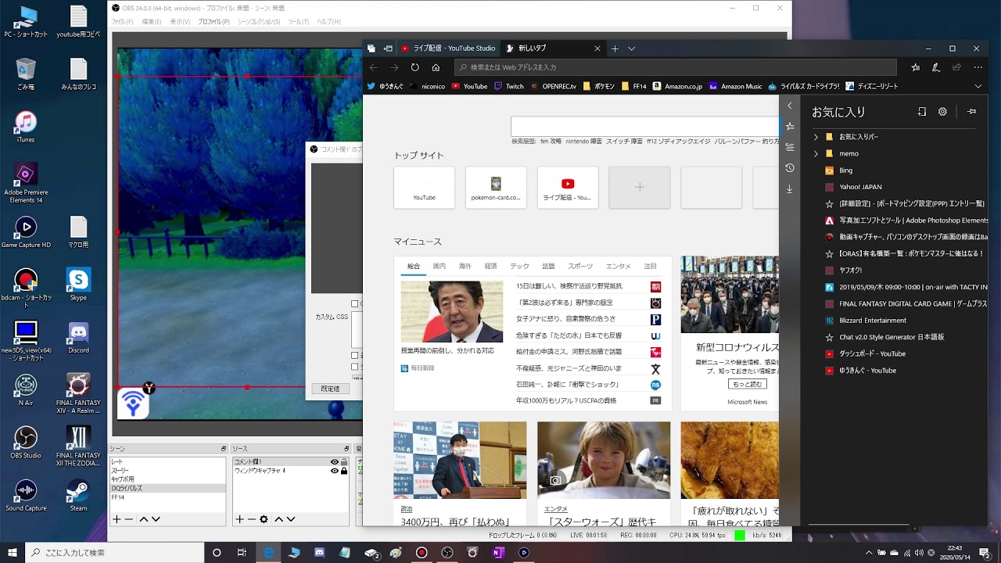Open Edge settings and more ellipsis menu
The height and width of the screenshot is (563, 1001).
coord(978,67)
